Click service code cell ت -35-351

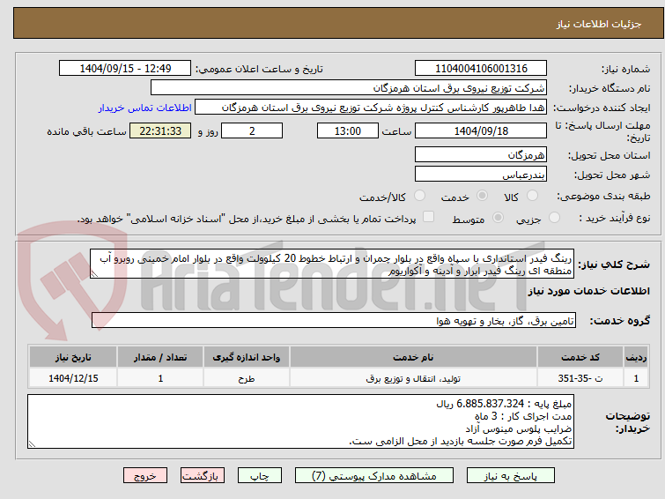(580, 378)
